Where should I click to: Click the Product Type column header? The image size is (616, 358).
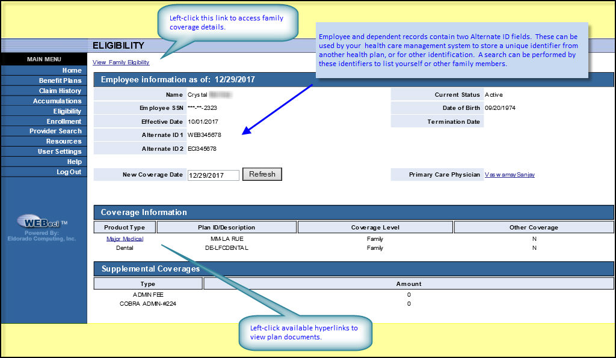125,228
